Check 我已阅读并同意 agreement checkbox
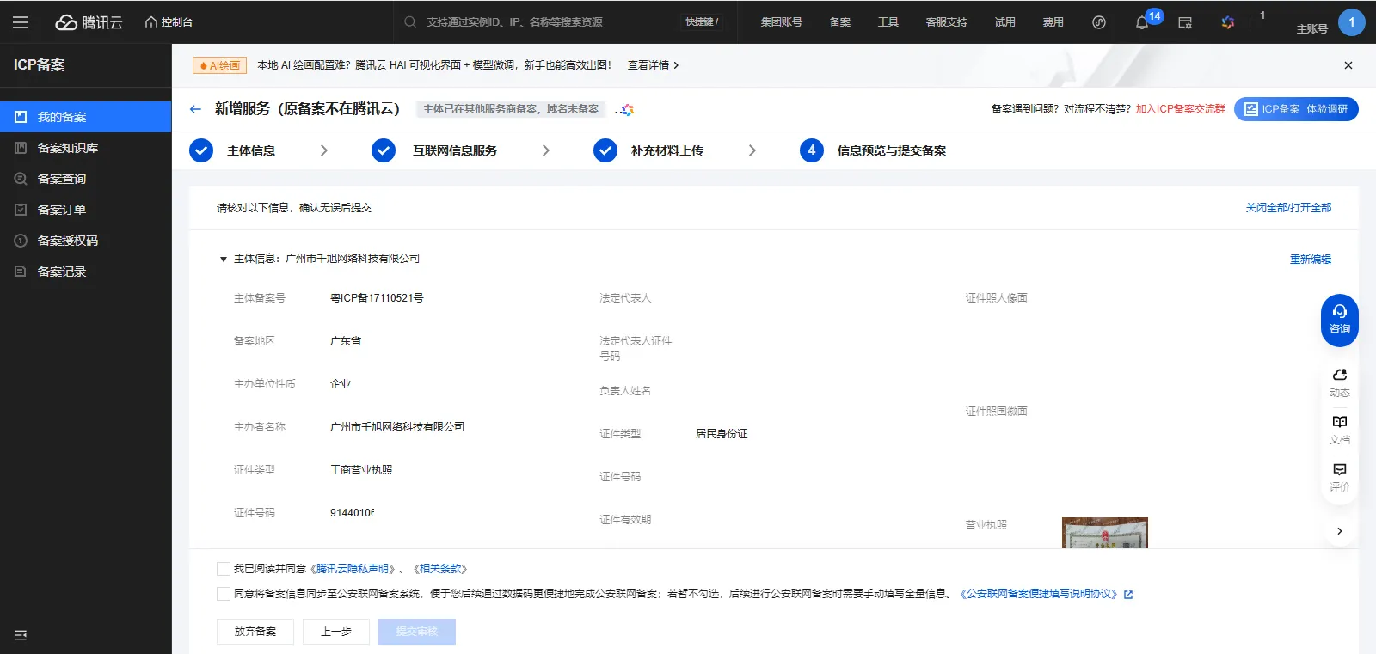1376x654 pixels. click(x=224, y=569)
